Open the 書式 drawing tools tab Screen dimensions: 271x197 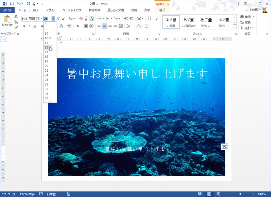pos(163,10)
